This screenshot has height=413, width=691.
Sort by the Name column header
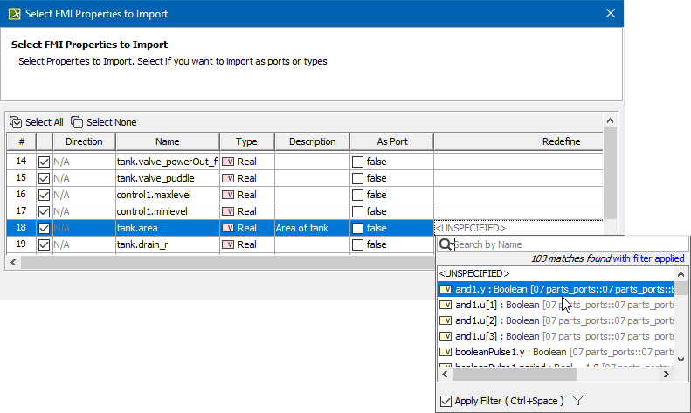167,141
